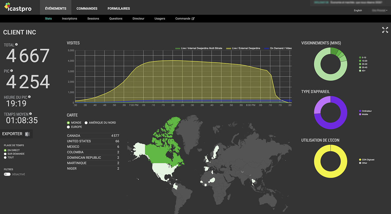
Task: Click the Ordinateur legend item
Action: point(365,111)
